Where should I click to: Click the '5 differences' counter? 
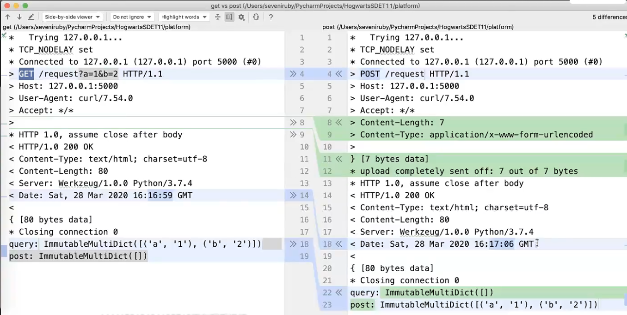pyautogui.click(x=609, y=17)
